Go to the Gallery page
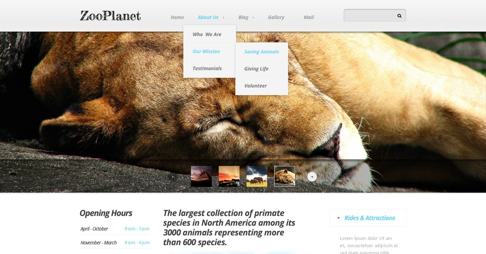486x254 pixels. point(276,17)
